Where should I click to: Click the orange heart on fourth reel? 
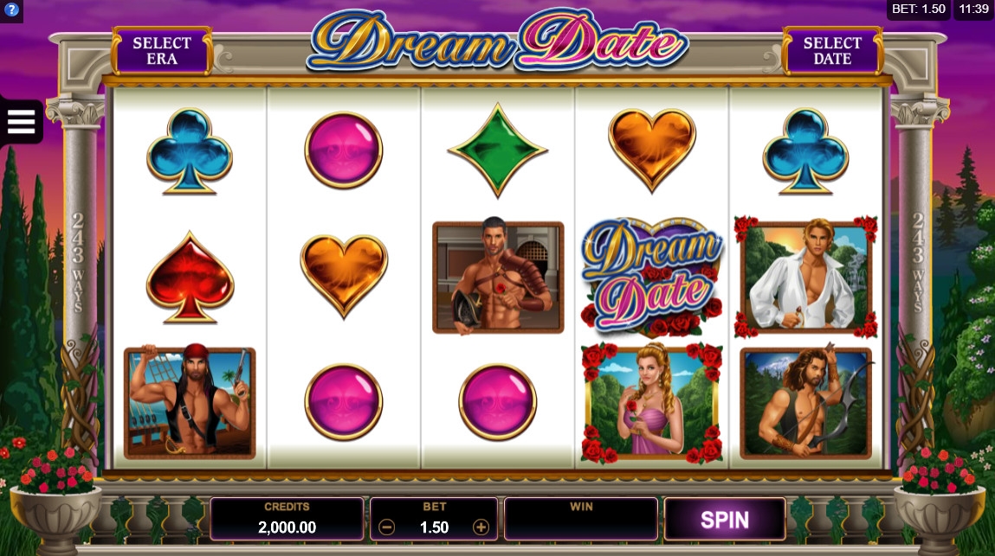point(652,150)
